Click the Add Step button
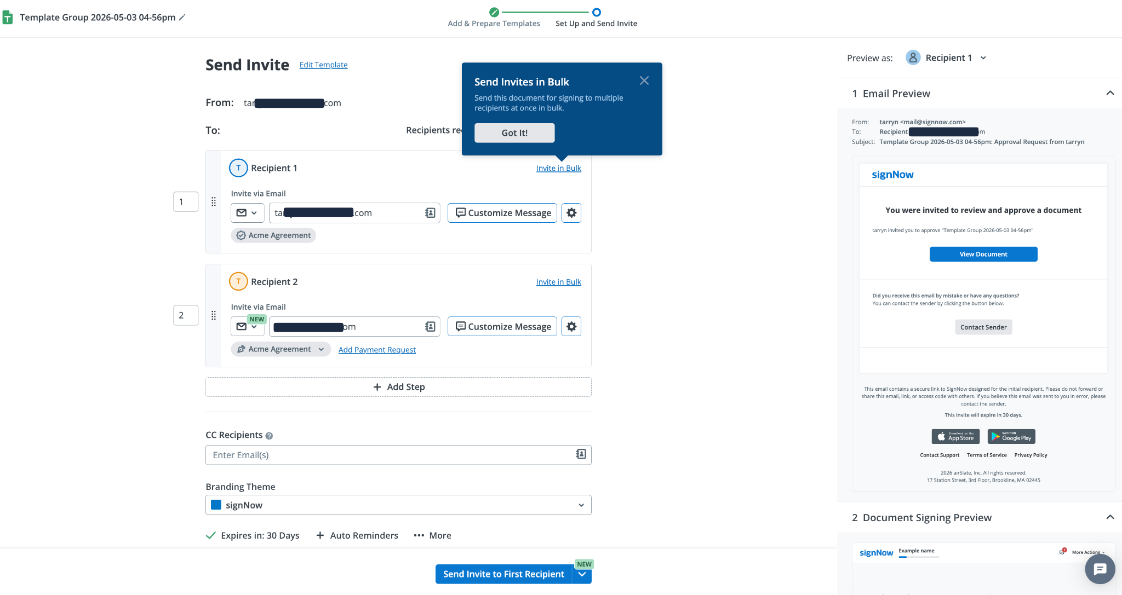 click(x=398, y=387)
